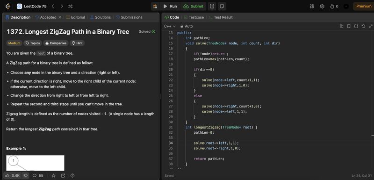
Task: Reset code to default with undo icon
Action: (x=363, y=26)
